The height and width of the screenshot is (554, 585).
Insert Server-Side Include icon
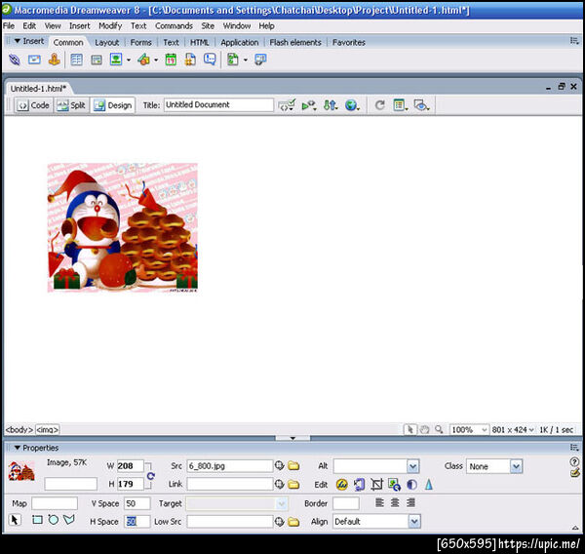(x=190, y=59)
